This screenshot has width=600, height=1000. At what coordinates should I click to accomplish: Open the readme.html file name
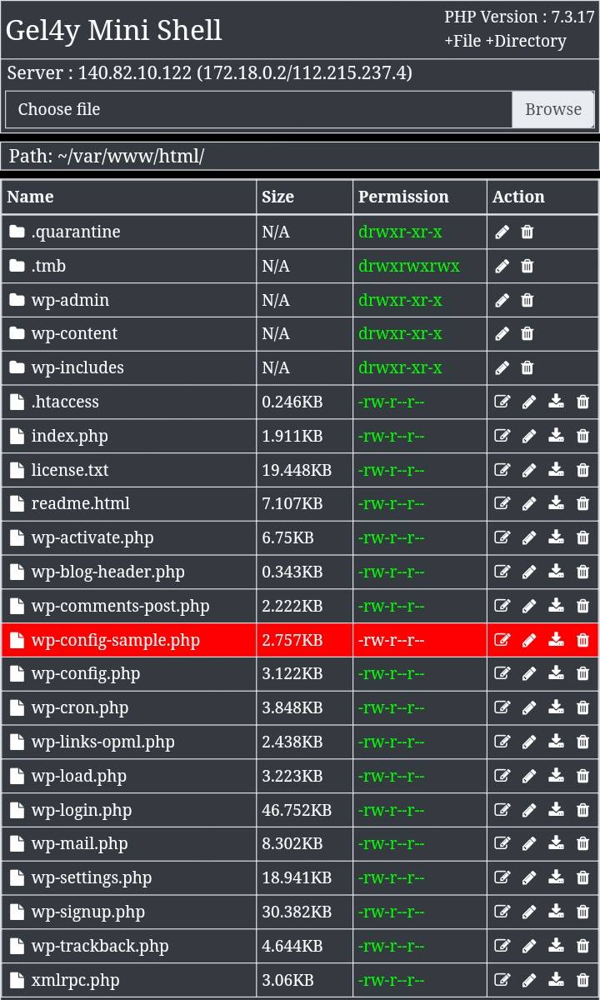tap(80, 503)
